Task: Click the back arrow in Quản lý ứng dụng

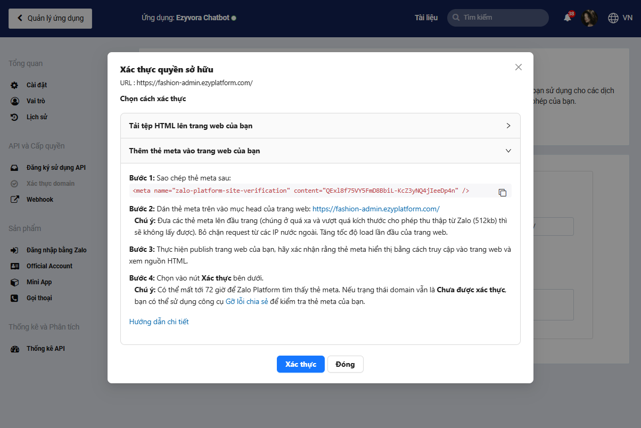Action: coord(20,18)
